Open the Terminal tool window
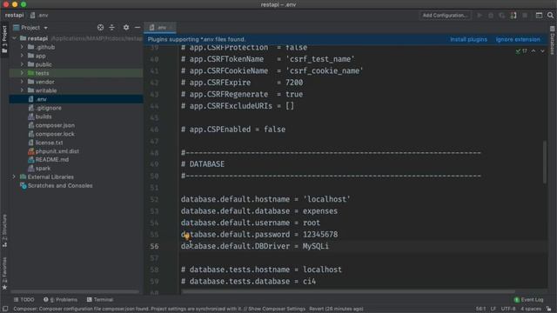 click(100, 300)
